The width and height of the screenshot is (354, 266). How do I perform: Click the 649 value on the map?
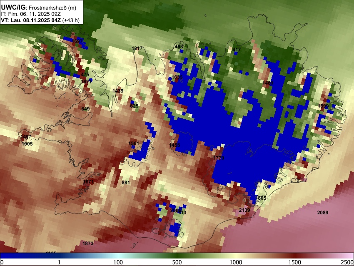85,109
